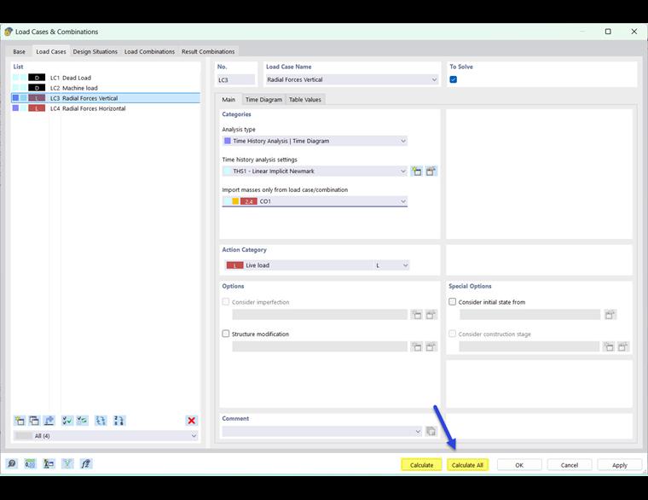Select LC1 Dead Load in list
Screen dimensions: 648x500
pyautogui.click(x=106, y=78)
